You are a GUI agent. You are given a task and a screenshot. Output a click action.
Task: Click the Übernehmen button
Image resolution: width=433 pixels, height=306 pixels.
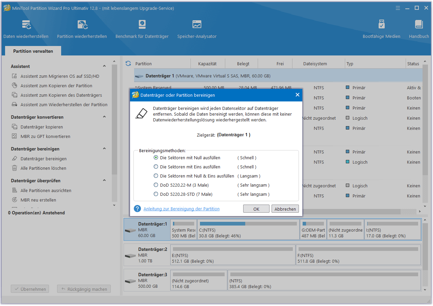(x=30, y=289)
